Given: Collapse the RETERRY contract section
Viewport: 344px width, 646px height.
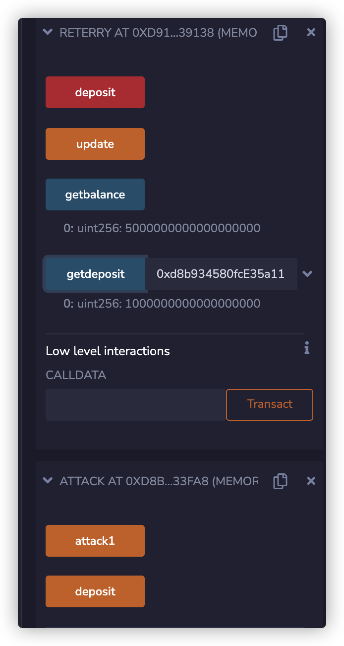Looking at the screenshot, I should tap(48, 32).
